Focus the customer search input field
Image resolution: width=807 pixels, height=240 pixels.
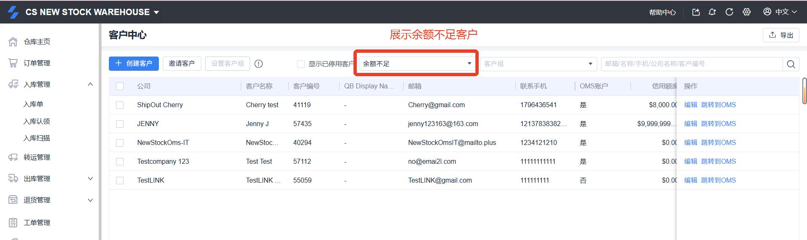pyautogui.click(x=691, y=64)
